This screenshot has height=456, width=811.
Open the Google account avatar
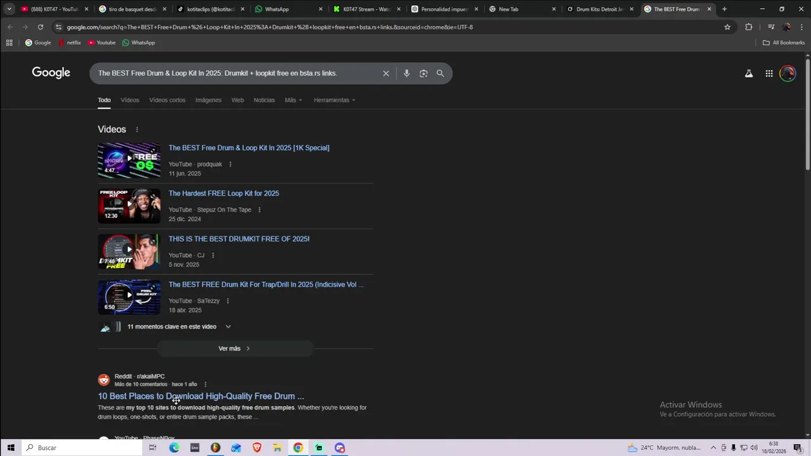coord(788,73)
